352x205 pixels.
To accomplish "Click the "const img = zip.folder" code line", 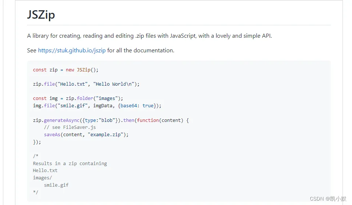I will coord(78,98).
